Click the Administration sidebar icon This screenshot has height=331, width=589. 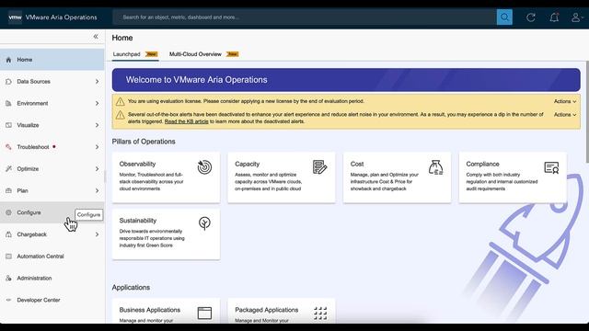tap(8, 278)
